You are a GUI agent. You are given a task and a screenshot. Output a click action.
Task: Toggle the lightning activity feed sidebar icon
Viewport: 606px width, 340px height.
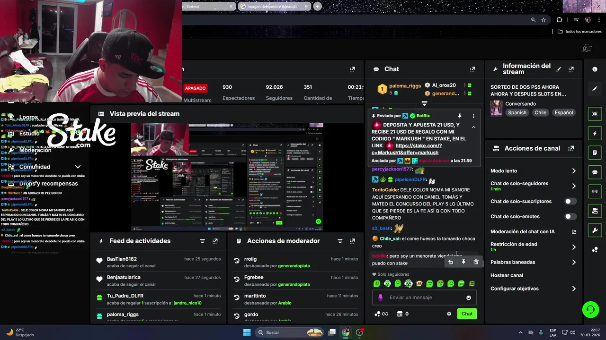pos(595,134)
